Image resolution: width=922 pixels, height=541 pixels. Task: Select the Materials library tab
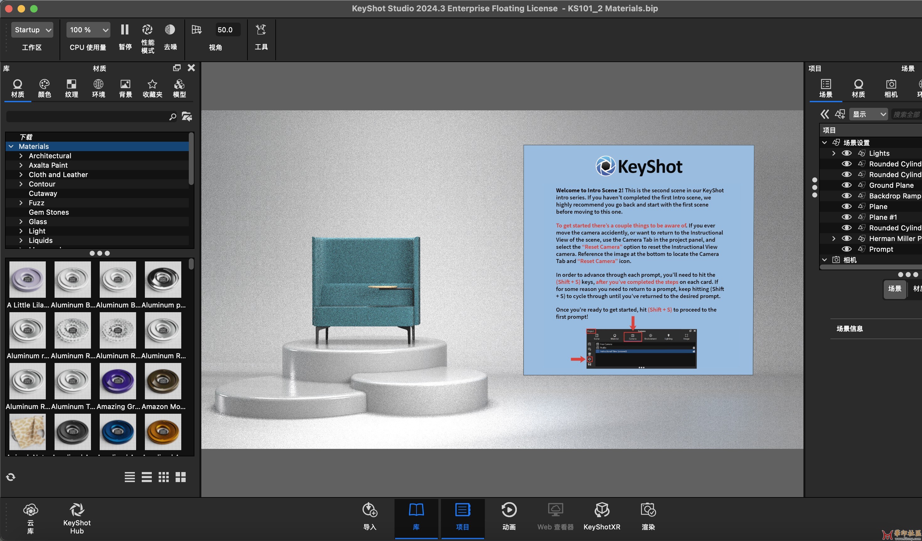[17, 88]
